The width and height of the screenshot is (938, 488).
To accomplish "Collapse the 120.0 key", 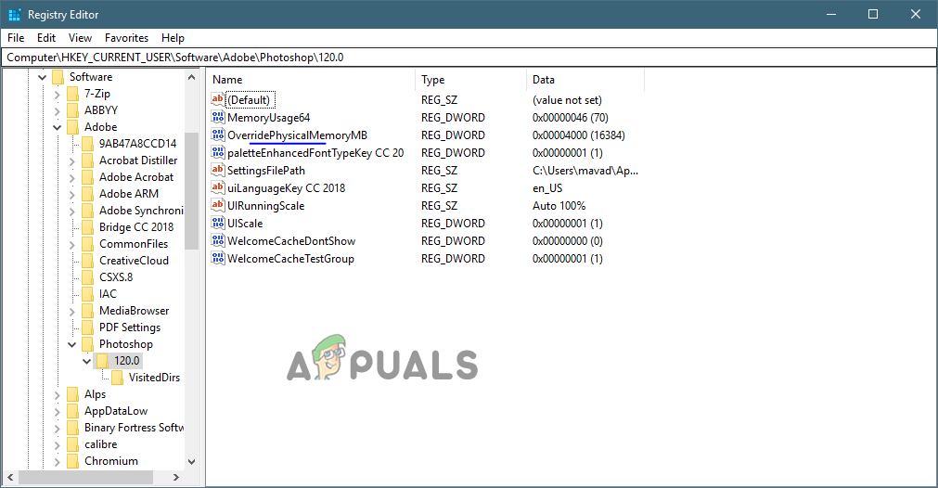I will (x=86, y=361).
